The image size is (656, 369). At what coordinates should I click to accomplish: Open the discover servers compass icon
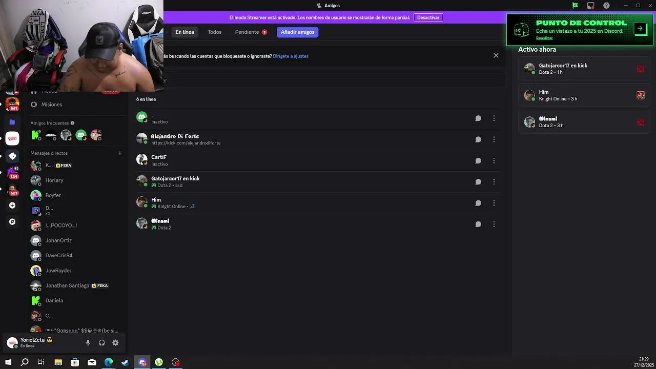point(12,222)
